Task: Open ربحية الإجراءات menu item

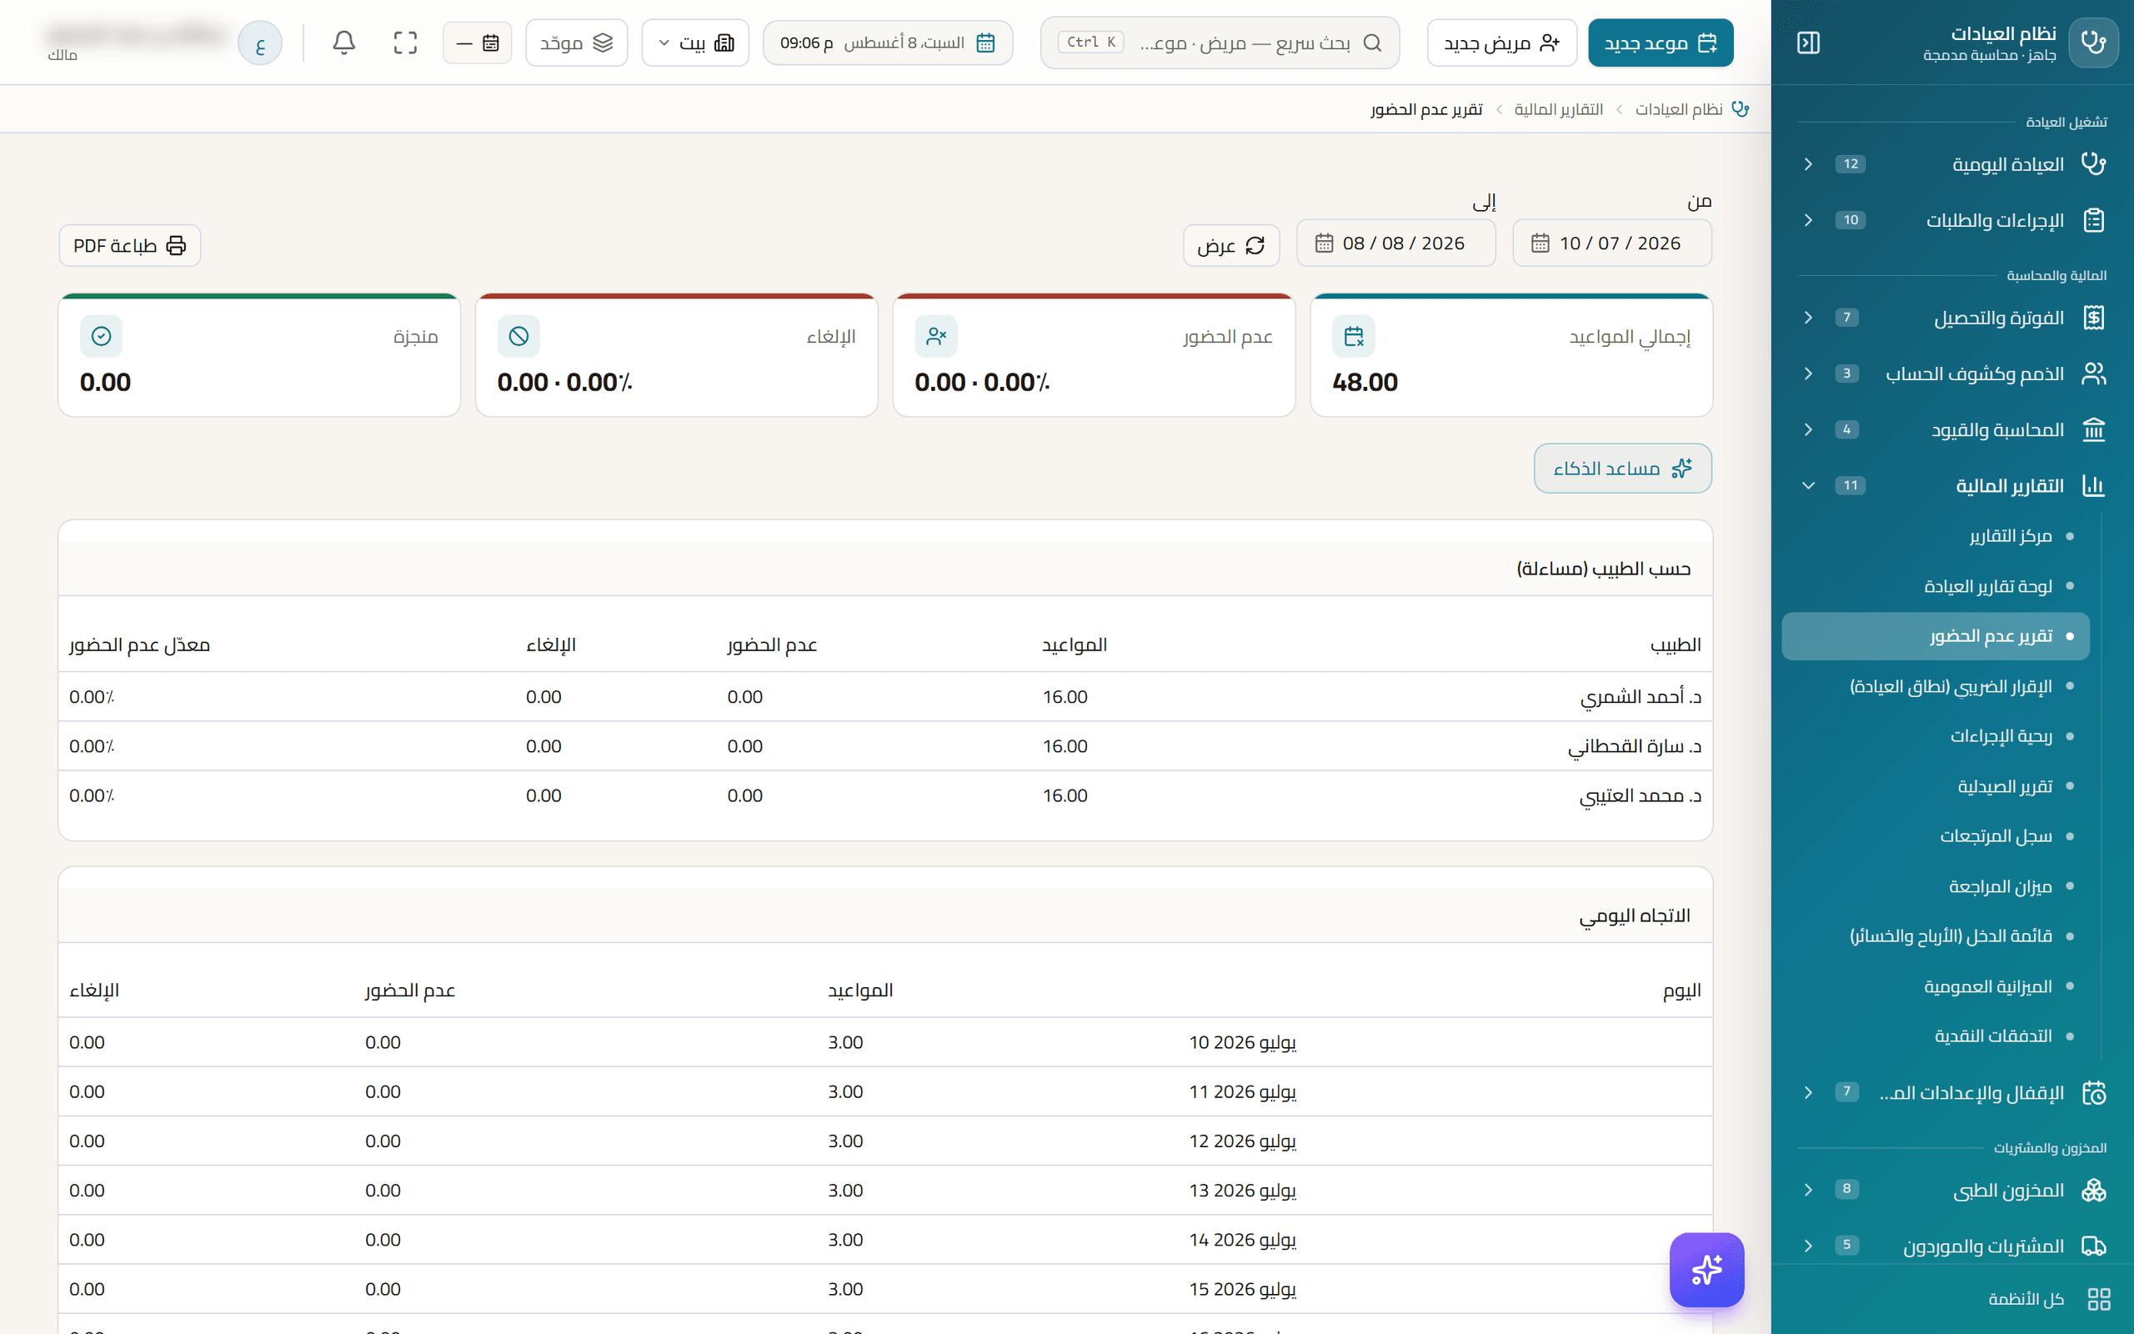Action: [x=1936, y=736]
